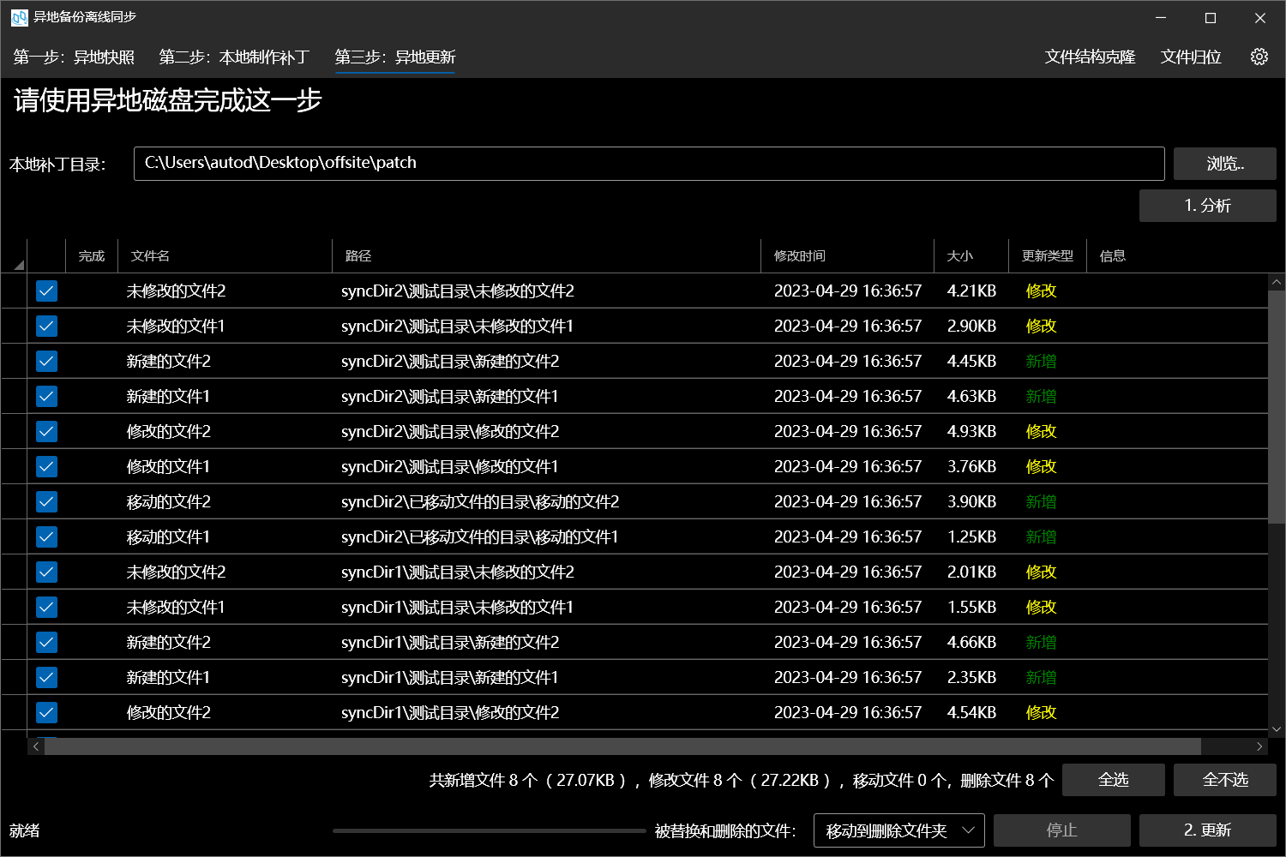Image resolution: width=1286 pixels, height=857 pixels.
Task: Toggle checkbox for syncDir2\测试目录\新建的文件2
Action: coord(47,362)
